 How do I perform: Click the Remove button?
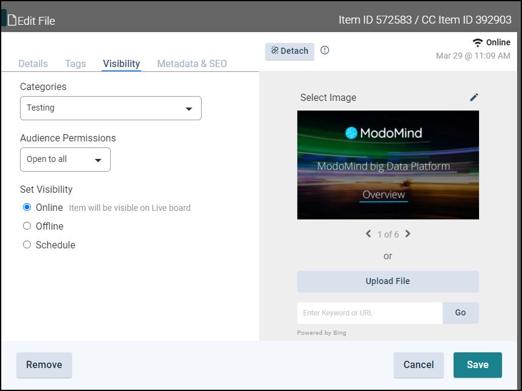point(44,365)
